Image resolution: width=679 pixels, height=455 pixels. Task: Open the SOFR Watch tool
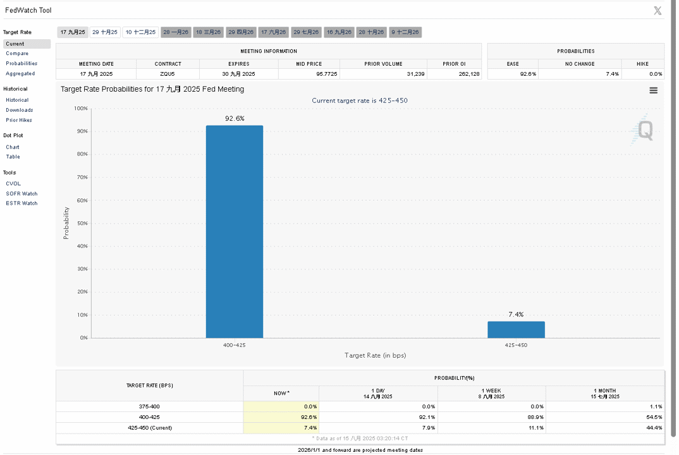(x=21, y=194)
